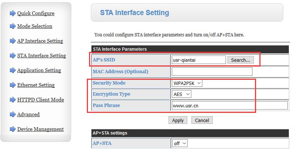
Task: Open the Security Mode WPA2PSK dropdown
Action: (x=187, y=83)
